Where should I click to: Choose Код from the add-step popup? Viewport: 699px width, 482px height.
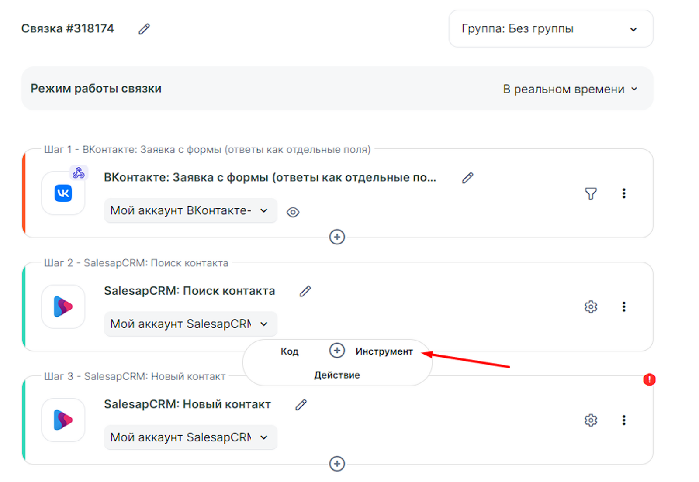(289, 351)
